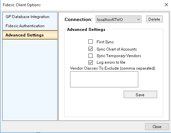Uncheck the Sync Chart of Accounts box
This screenshot has width=171, height=133.
(90, 49)
